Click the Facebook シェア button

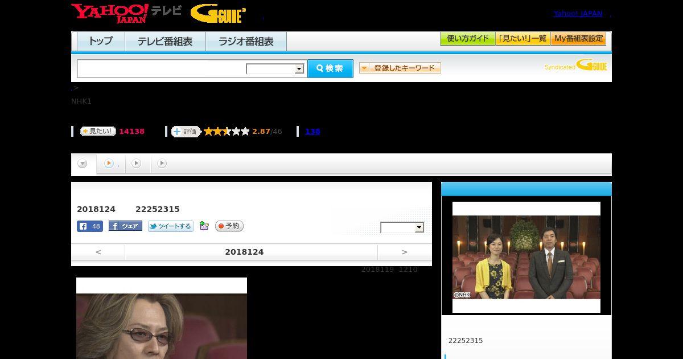pyautogui.click(x=125, y=226)
